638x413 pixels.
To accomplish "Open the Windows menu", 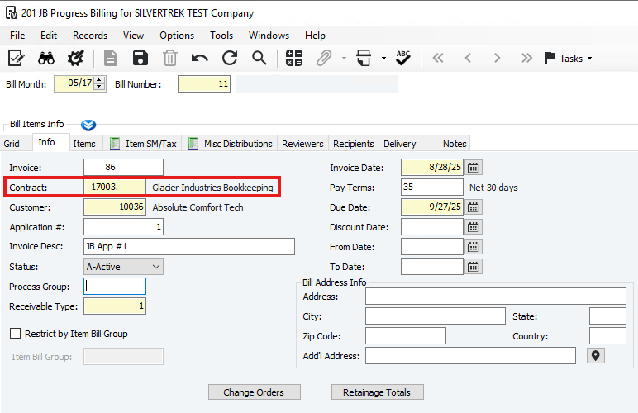I will pyautogui.click(x=269, y=36).
